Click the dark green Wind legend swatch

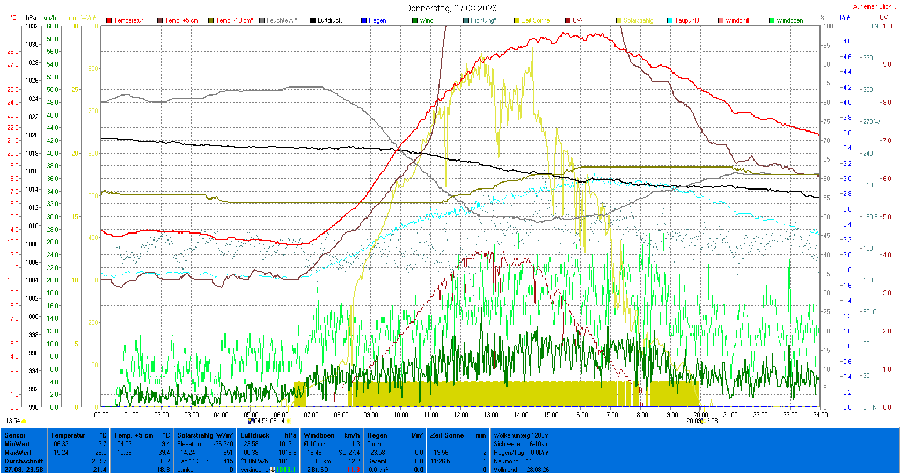tap(415, 20)
